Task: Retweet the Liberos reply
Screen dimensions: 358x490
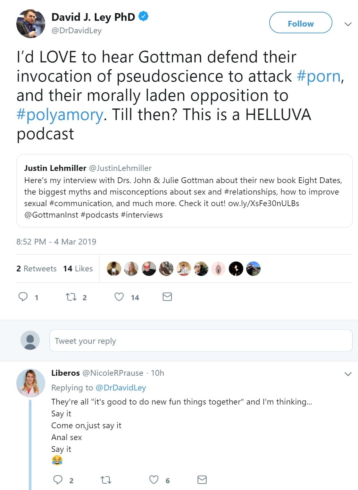Action: point(106,480)
